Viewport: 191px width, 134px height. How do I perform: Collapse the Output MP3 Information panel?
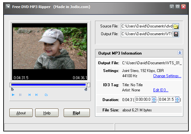180,53
